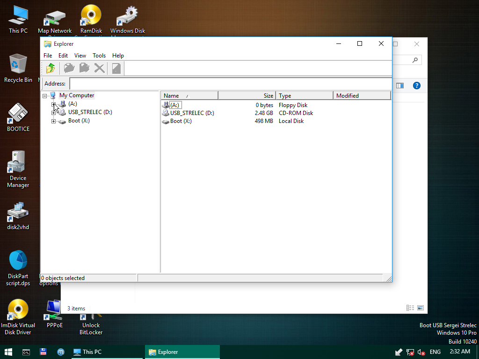Open the PPPoE desktop icon

(55, 315)
